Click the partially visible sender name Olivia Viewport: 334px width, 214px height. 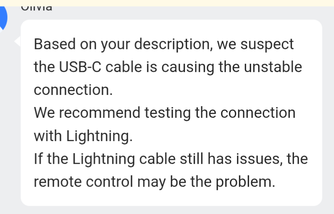36,8
